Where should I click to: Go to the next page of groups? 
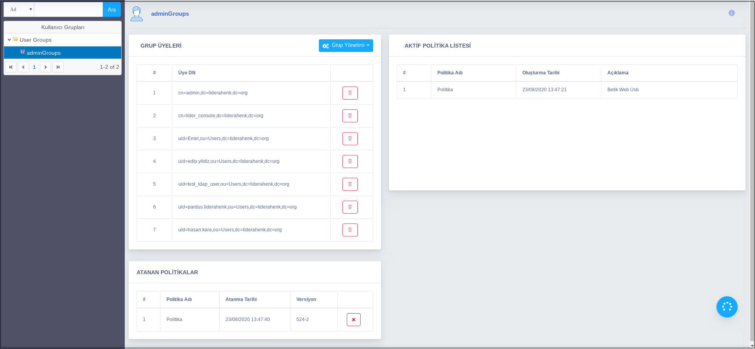tap(45, 67)
